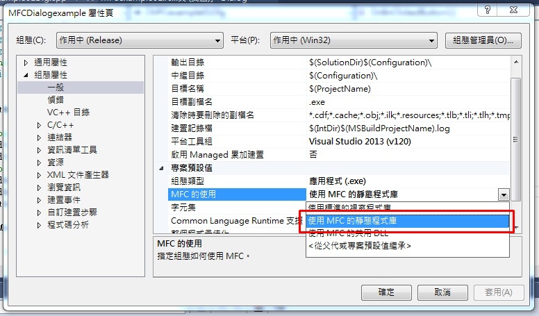The width and height of the screenshot is (539, 316).
Task: Select the 偵錯 tree item
Action: coord(56,100)
